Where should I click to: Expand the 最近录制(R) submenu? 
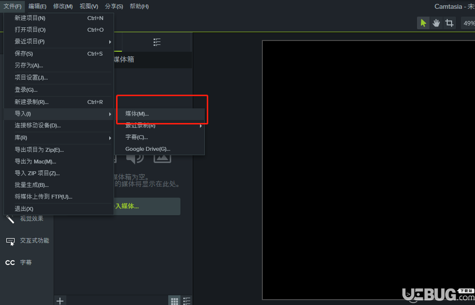click(x=159, y=125)
